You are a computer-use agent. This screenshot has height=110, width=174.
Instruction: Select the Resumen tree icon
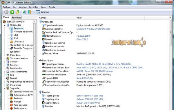11,28
